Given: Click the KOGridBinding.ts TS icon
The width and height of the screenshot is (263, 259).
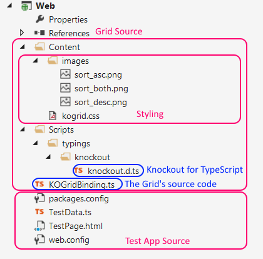Looking at the screenshot, I should pyautogui.click(x=39, y=184).
